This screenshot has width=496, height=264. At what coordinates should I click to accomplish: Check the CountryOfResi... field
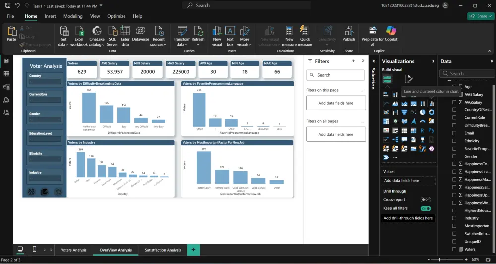pos(454,110)
